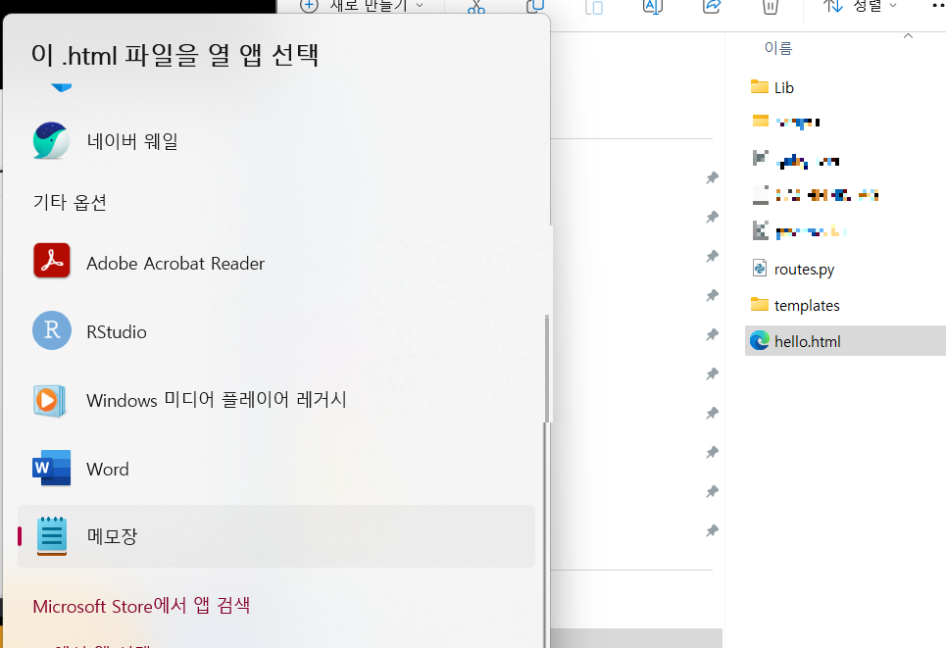Screen dimensions: 946x648
Task: Sort by the 이름 column header
Action: point(778,48)
